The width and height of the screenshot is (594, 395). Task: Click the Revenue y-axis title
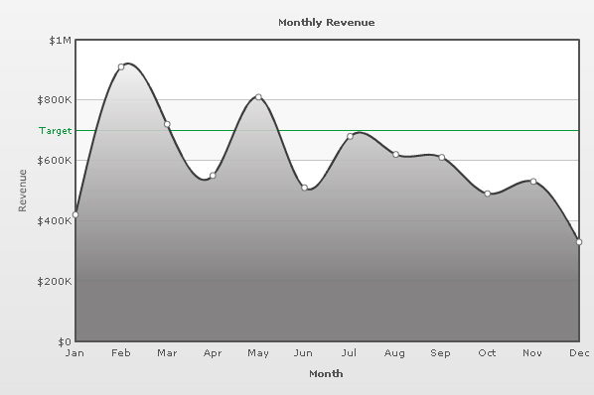[x=23, y=191]
